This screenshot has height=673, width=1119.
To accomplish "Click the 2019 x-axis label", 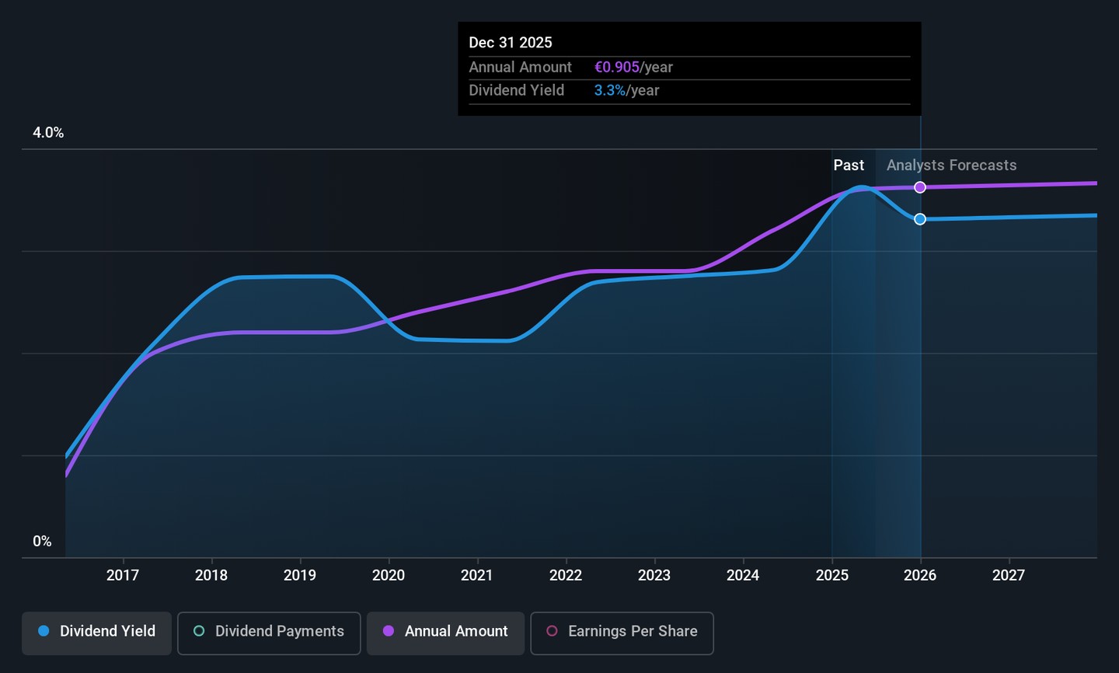I will click(x=300, y=575).
